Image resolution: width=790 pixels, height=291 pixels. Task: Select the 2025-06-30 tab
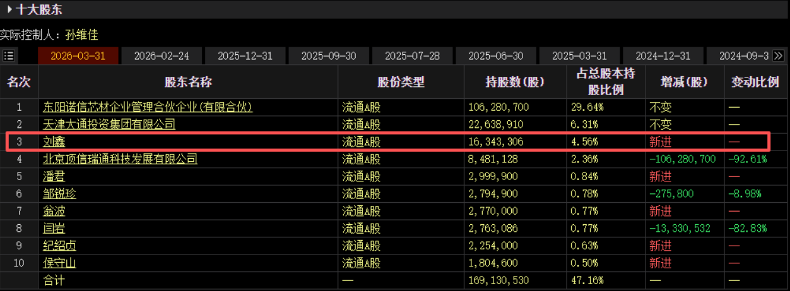click(x=496, y=55)
